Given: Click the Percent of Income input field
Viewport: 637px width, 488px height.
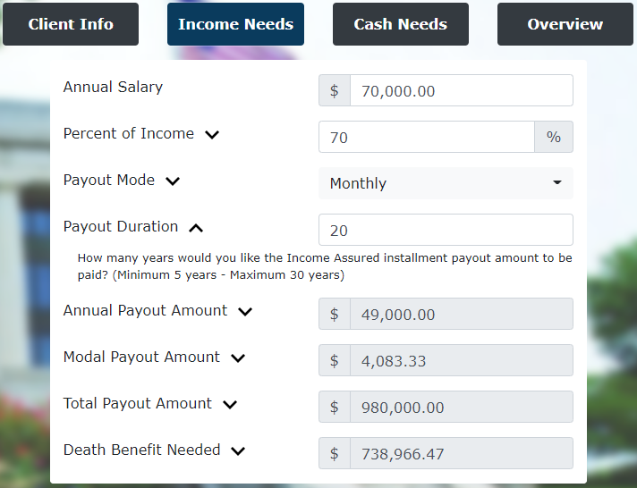Looking at the screenshot, I should (x=427, y=137).
